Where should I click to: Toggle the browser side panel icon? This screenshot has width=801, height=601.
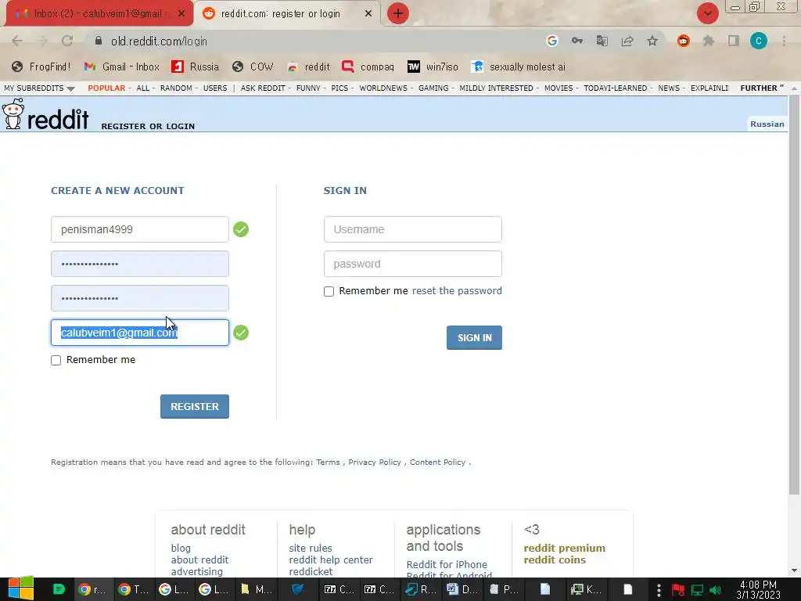[734, 41]
